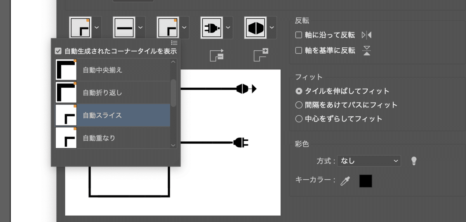Click the end tile thumbnail
Viewport: 466px width, 222px height.
pos(255,28)
